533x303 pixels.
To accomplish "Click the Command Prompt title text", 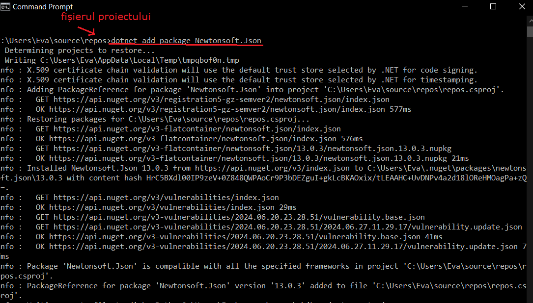I will pos(43,7).
